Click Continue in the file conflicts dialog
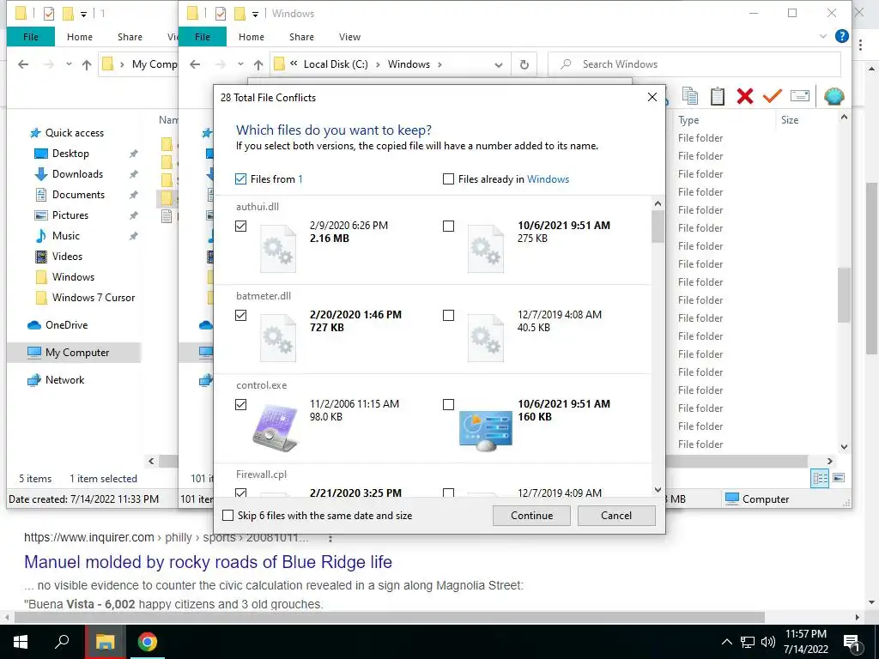Viewport: 879px width, 659px height. (x=531, y=516)
